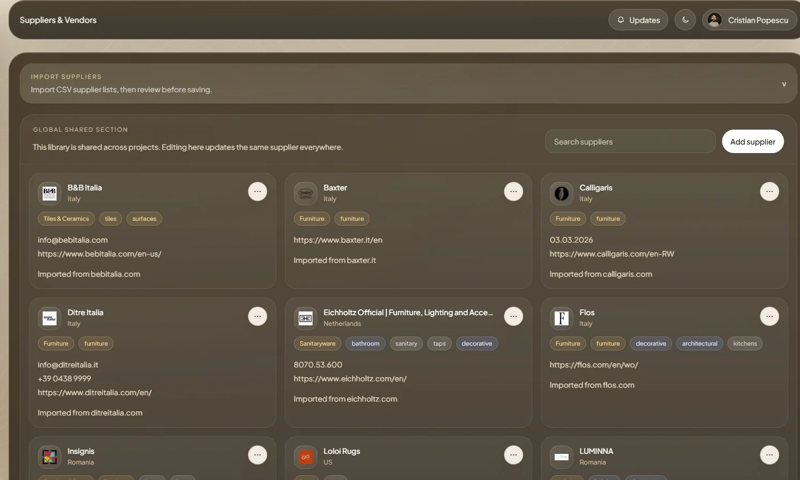Open Loloi Rugs card options menu
Viewport: 800px width, 480px height.
click(514, 455)
